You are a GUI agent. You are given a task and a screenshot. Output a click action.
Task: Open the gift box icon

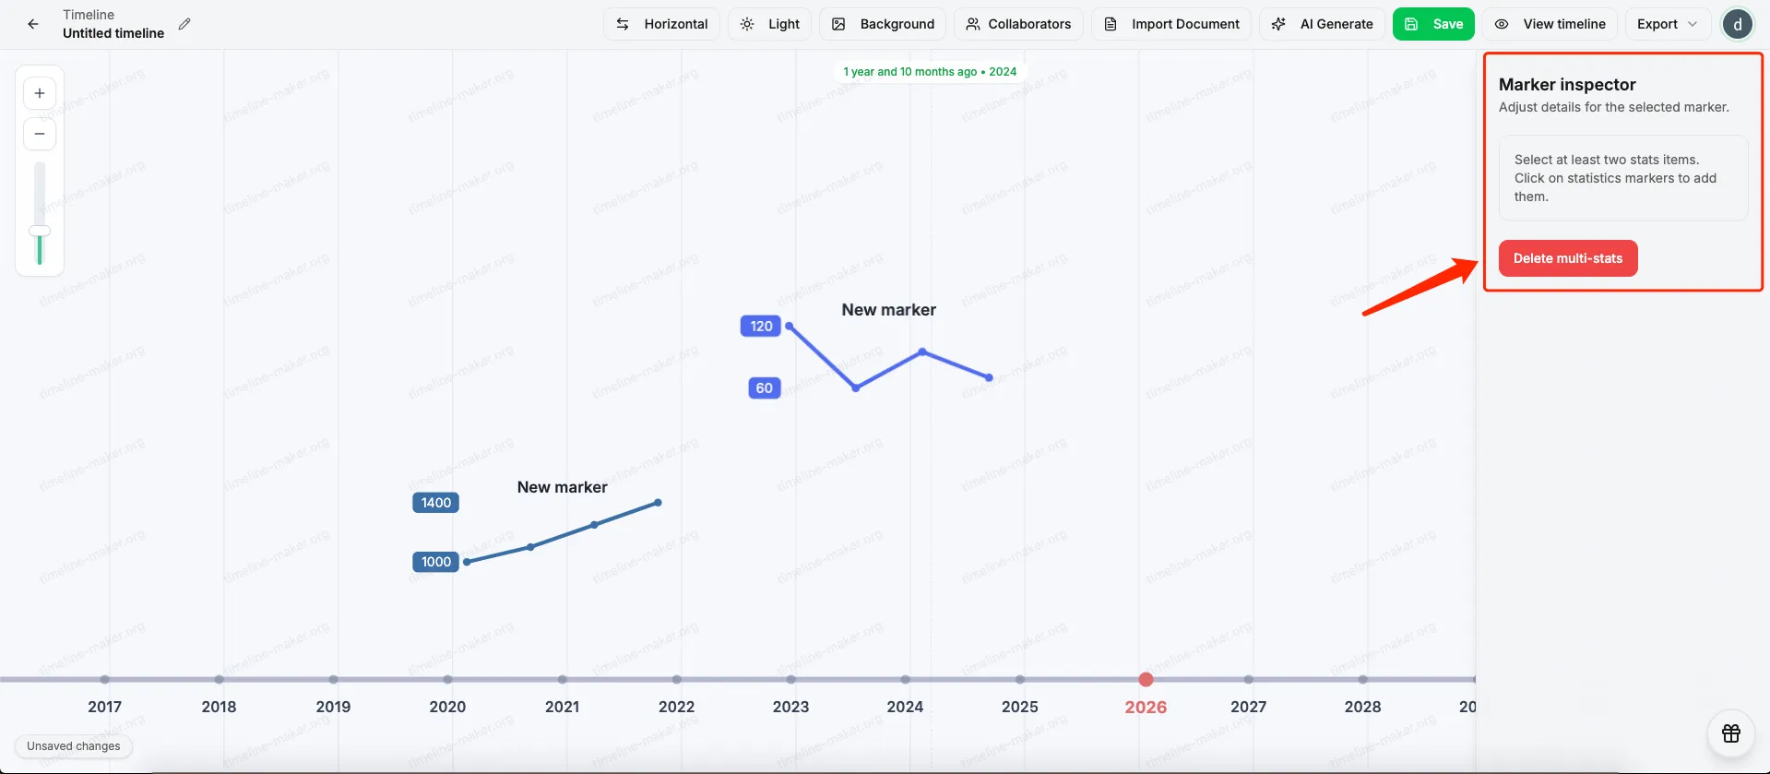(x=1730, y=733)
